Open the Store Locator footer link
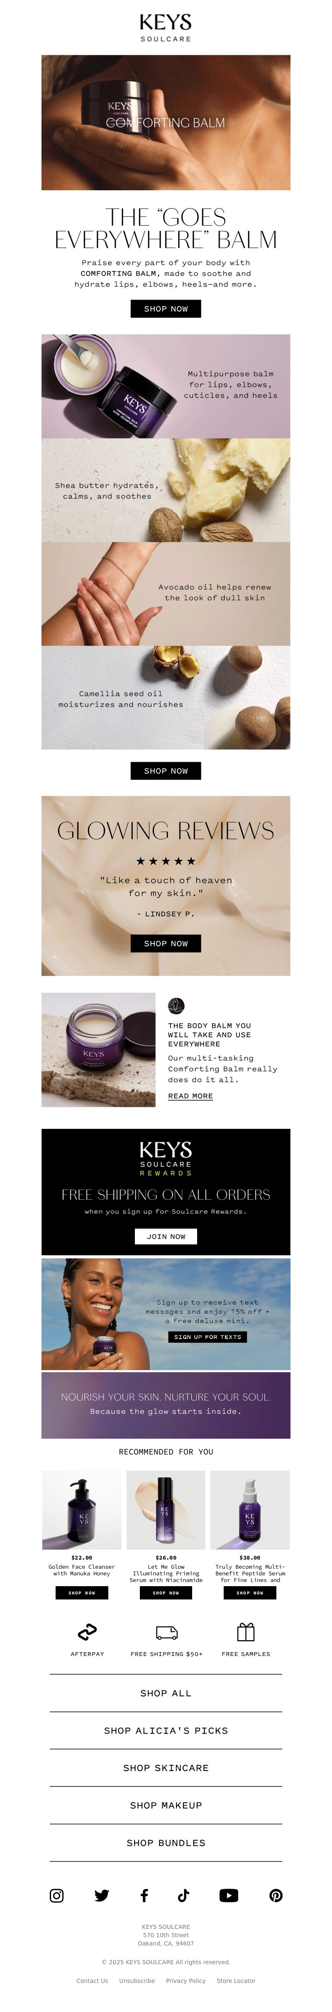Image resolution: width=332 pixels, height=2012 pixels. (236, 1981)
